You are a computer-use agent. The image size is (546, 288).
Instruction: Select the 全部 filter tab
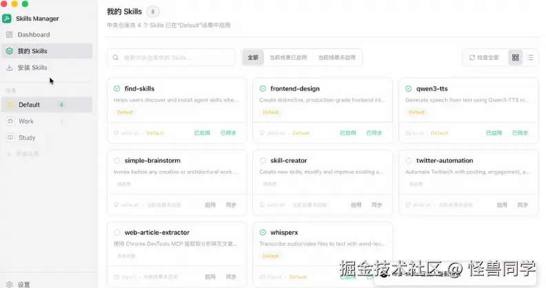point(253,57)
